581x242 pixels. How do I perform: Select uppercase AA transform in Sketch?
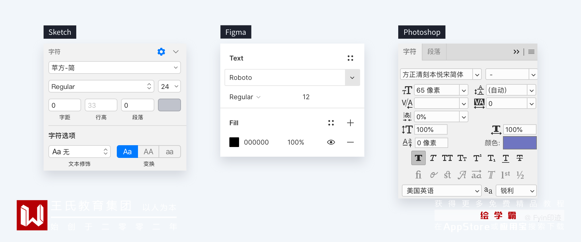click(148, 152)
